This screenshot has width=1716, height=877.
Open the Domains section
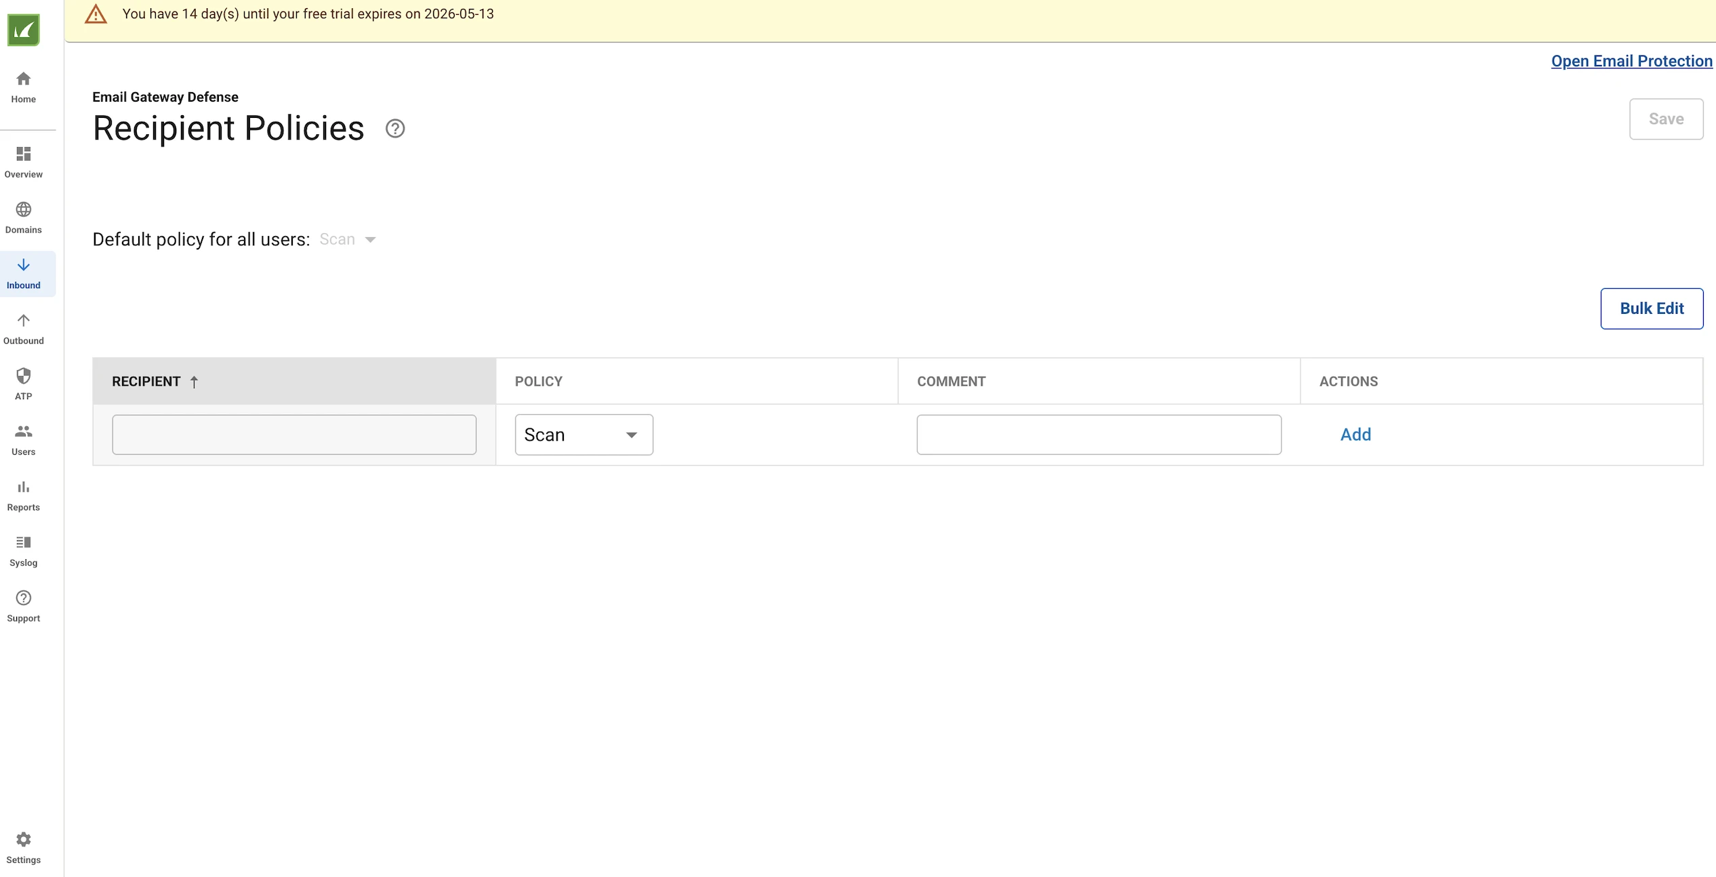24,218
